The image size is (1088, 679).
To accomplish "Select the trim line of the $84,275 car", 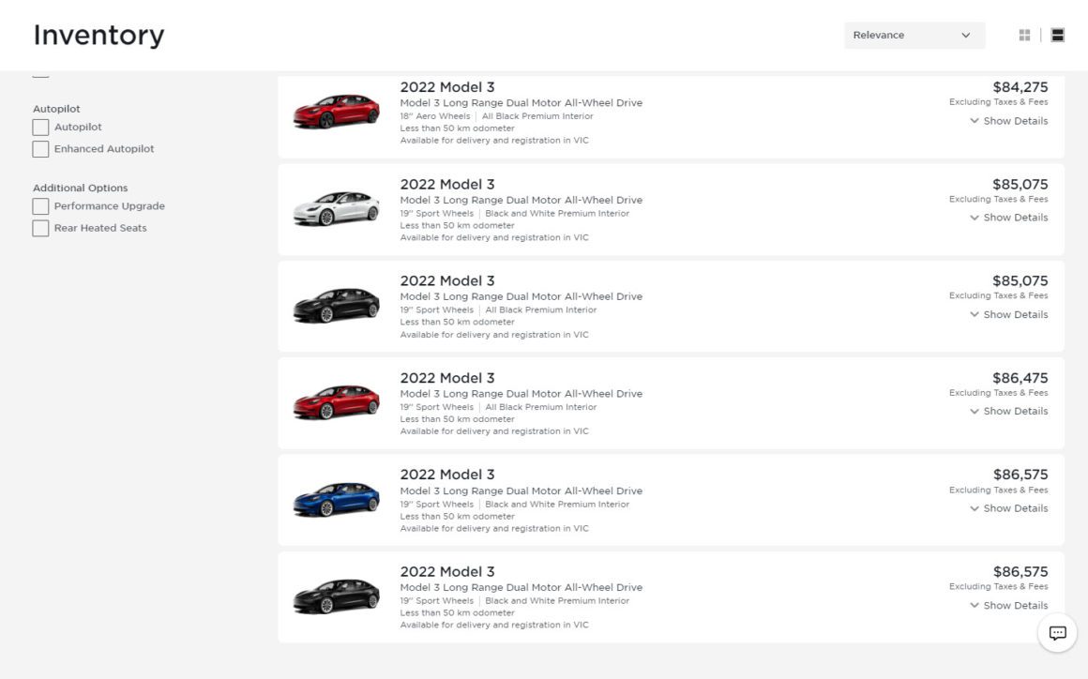I will (x=521, y=102).
